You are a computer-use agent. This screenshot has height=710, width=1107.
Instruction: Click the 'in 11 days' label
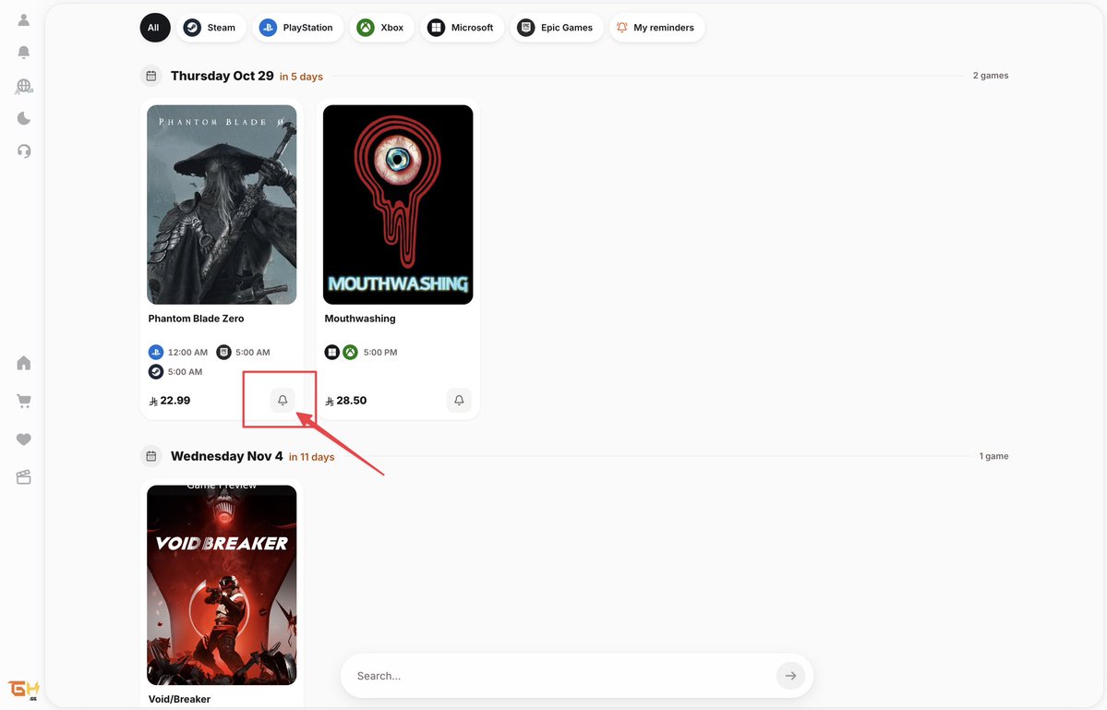[311, 457]
